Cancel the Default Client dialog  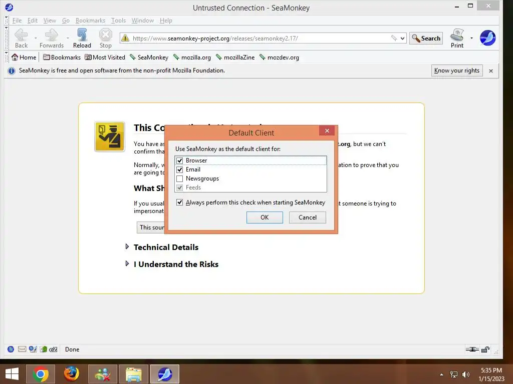tap(307, 217)
